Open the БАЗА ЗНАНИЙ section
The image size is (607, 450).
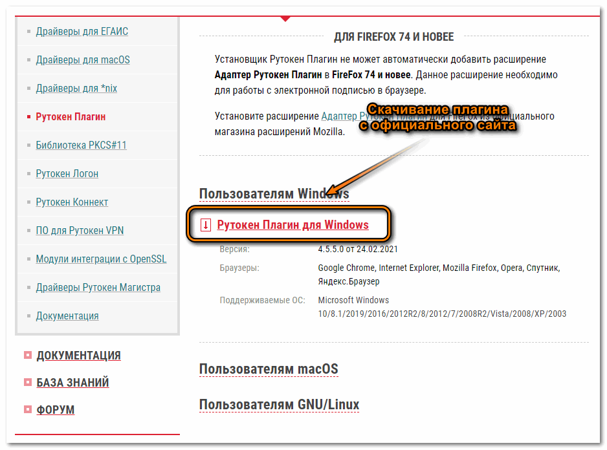(72, 383)
